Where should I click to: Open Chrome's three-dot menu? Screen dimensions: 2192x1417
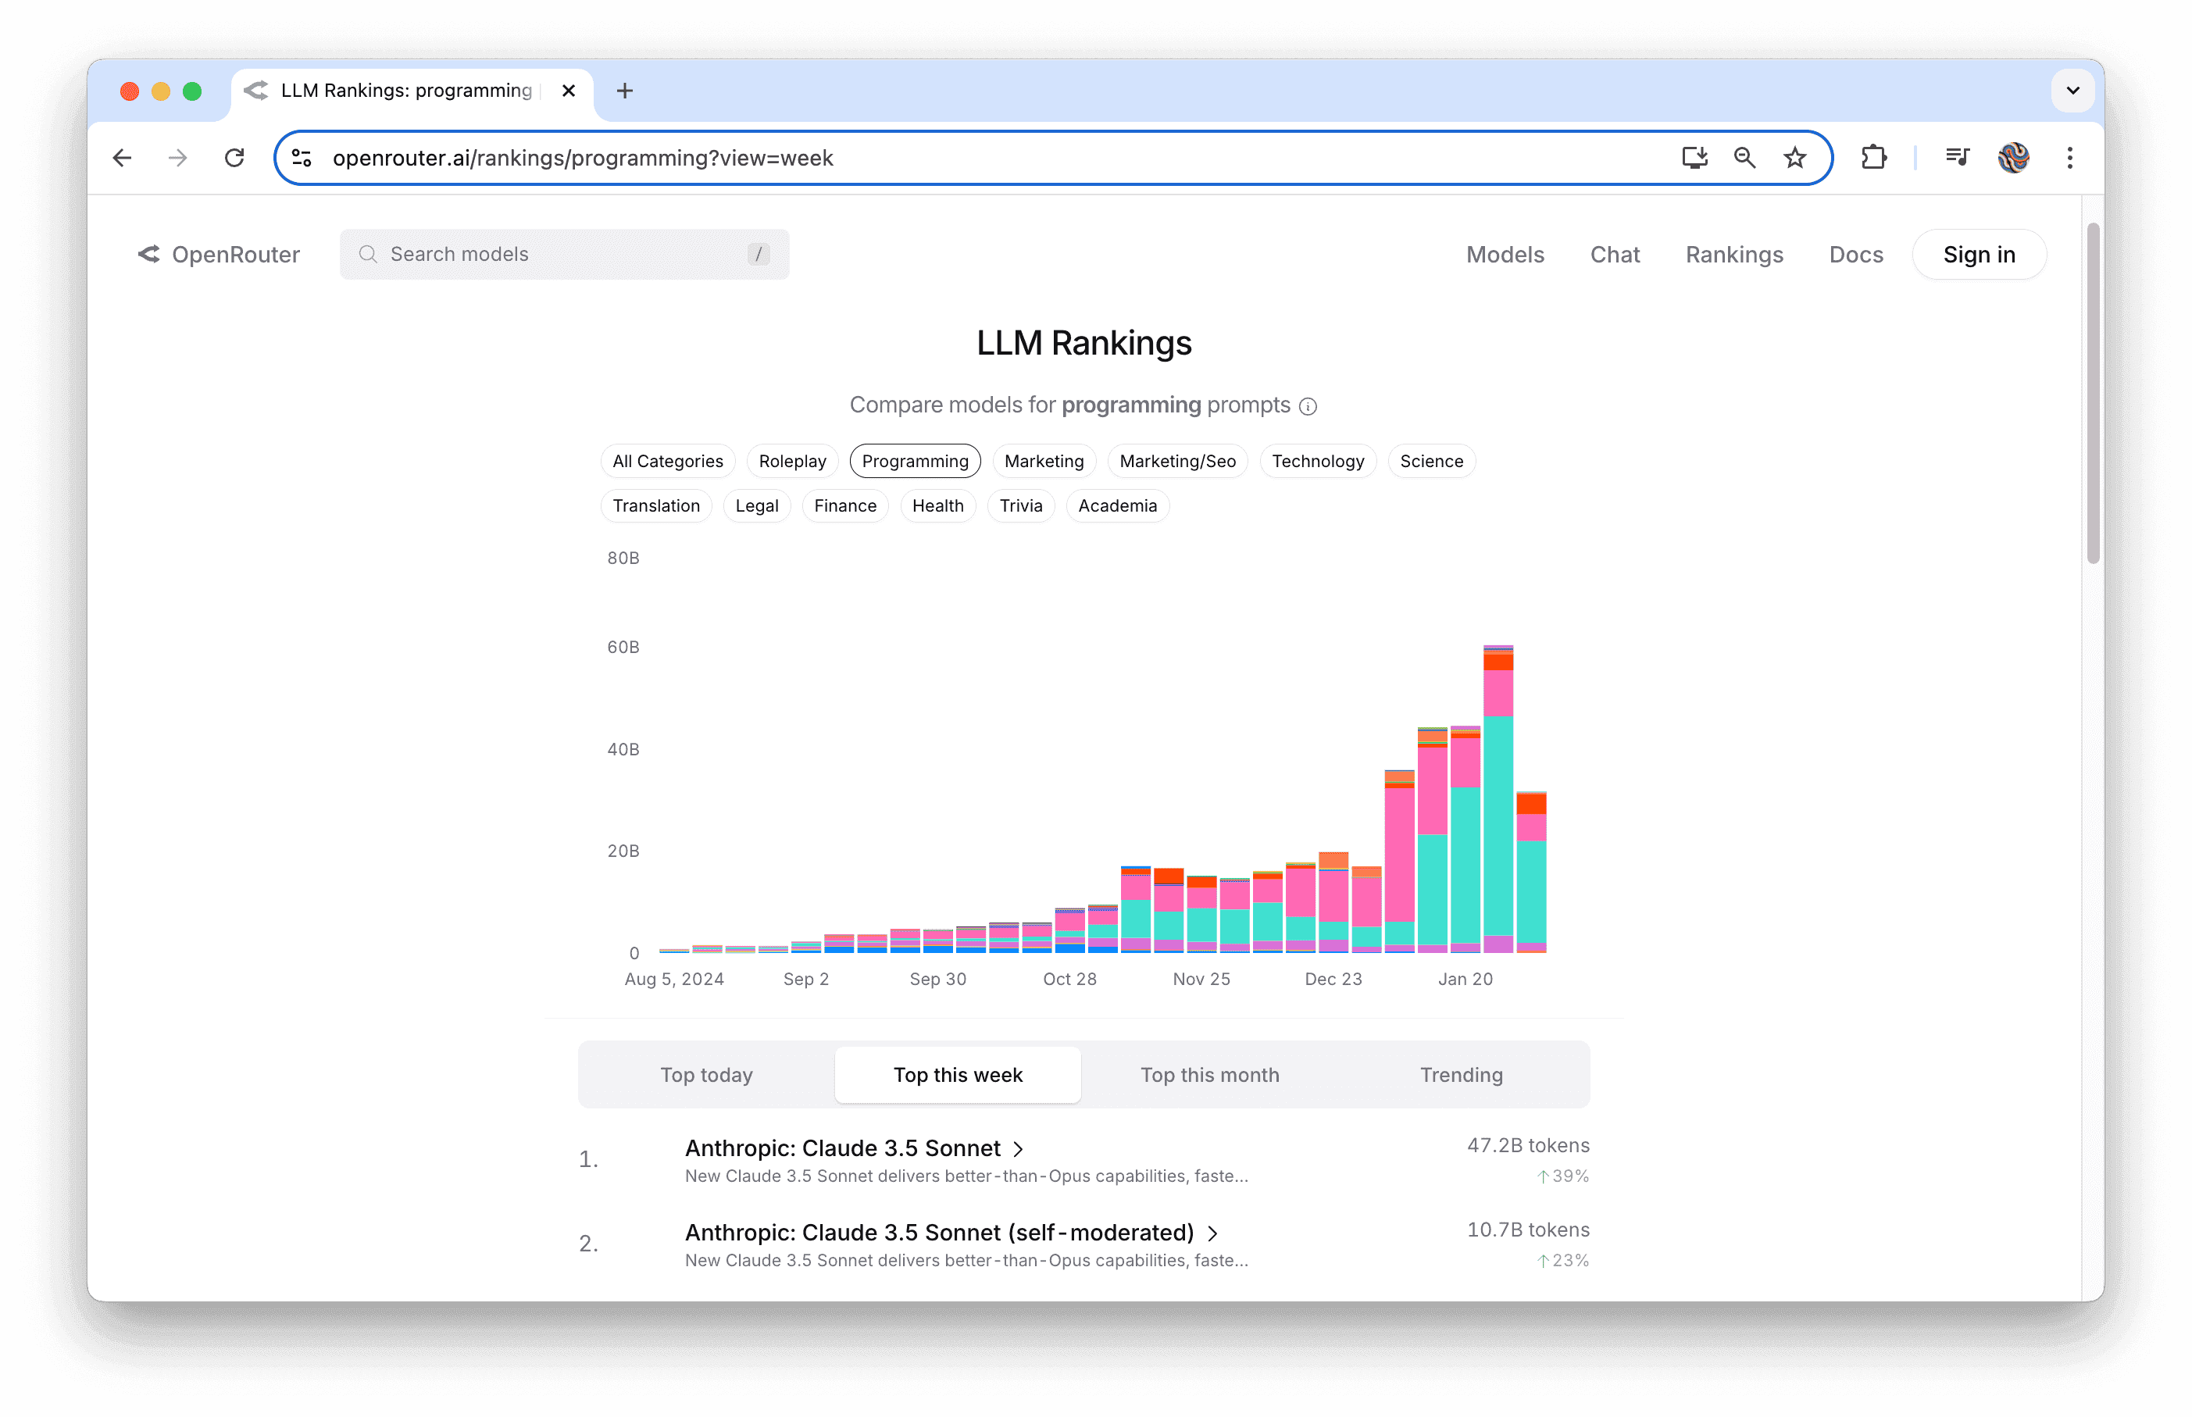point(2069,159)
